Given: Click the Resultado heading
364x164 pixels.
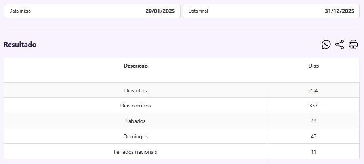Looking at the screenshot, I should pos(20,45).
